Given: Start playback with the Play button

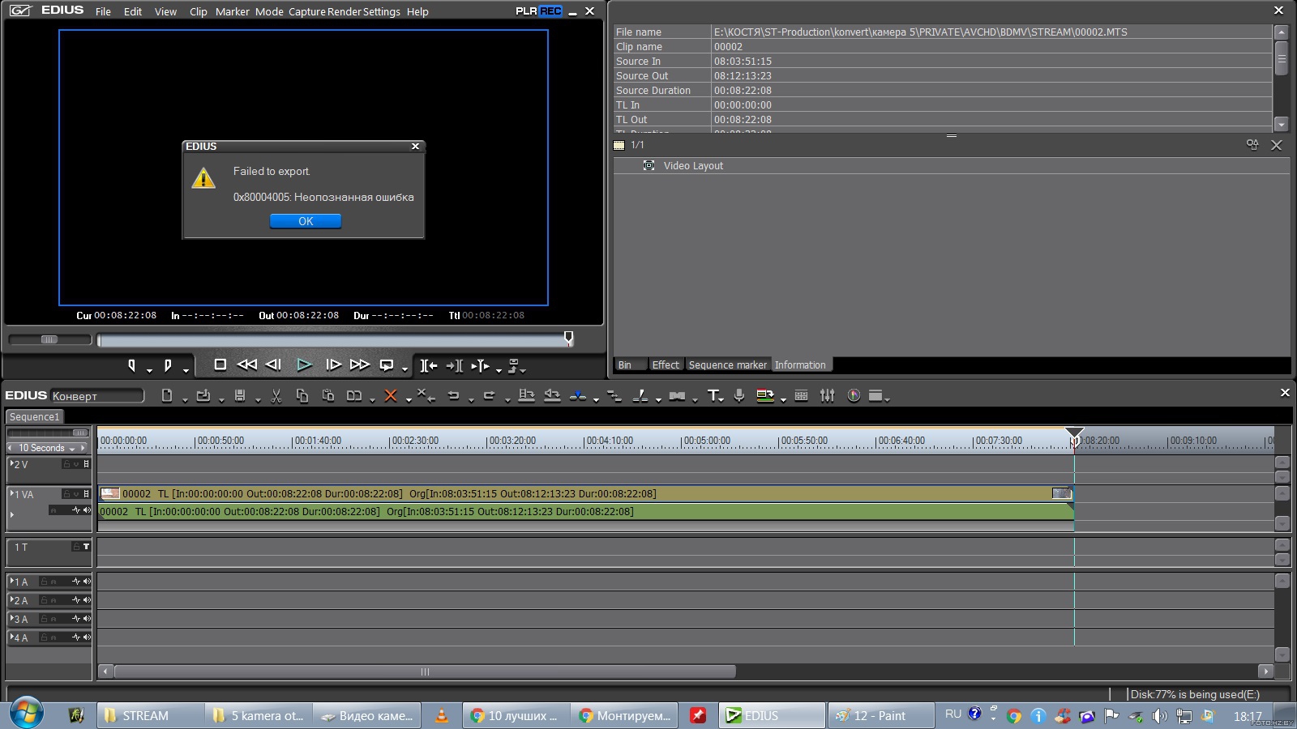Looking at the screenshot, I should [x=304, y=365].
